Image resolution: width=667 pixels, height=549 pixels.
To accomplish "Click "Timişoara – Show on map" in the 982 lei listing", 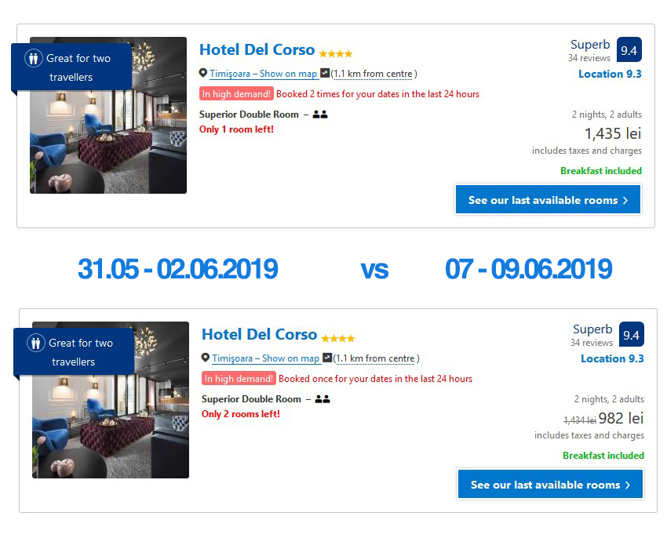I will 265,358.
